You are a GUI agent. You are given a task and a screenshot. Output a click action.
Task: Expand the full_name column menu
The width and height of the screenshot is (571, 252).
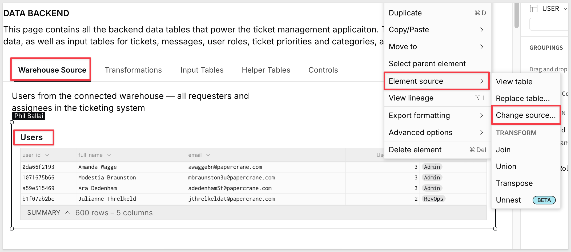(x=109, y=155)
